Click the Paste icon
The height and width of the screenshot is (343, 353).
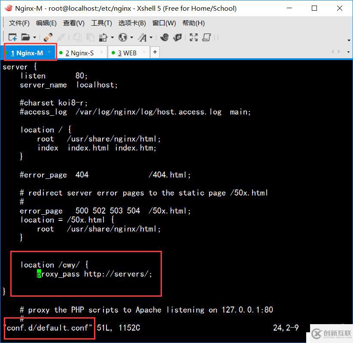(89, 37)
